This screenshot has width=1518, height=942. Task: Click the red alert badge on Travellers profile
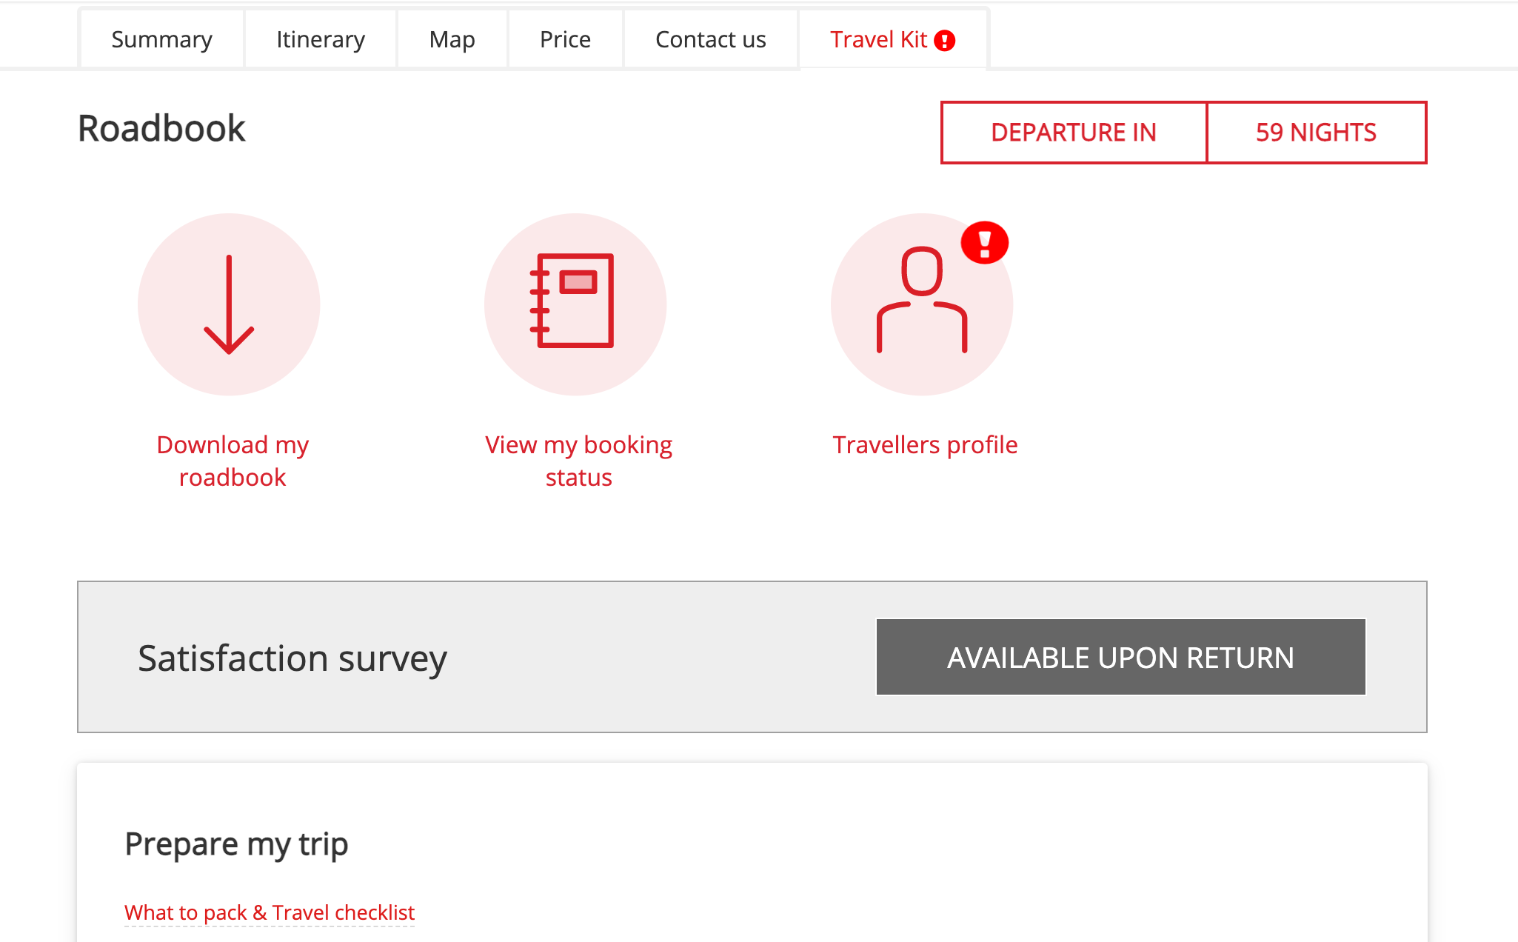pyautogui.click(x=984, y=243)
